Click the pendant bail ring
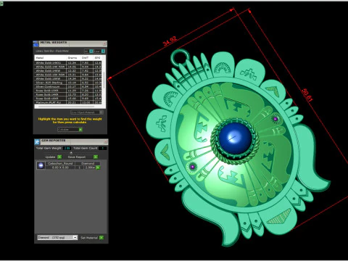Viewport: 348px width, 261px height. point(180,57)
